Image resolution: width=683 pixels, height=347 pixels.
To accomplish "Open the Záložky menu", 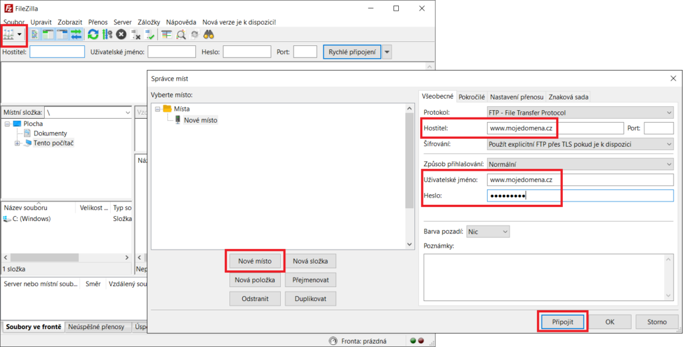I will coord(149,22).
